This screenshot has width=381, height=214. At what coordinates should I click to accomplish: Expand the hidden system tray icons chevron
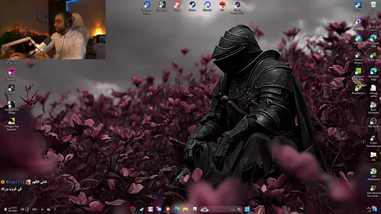55,209
